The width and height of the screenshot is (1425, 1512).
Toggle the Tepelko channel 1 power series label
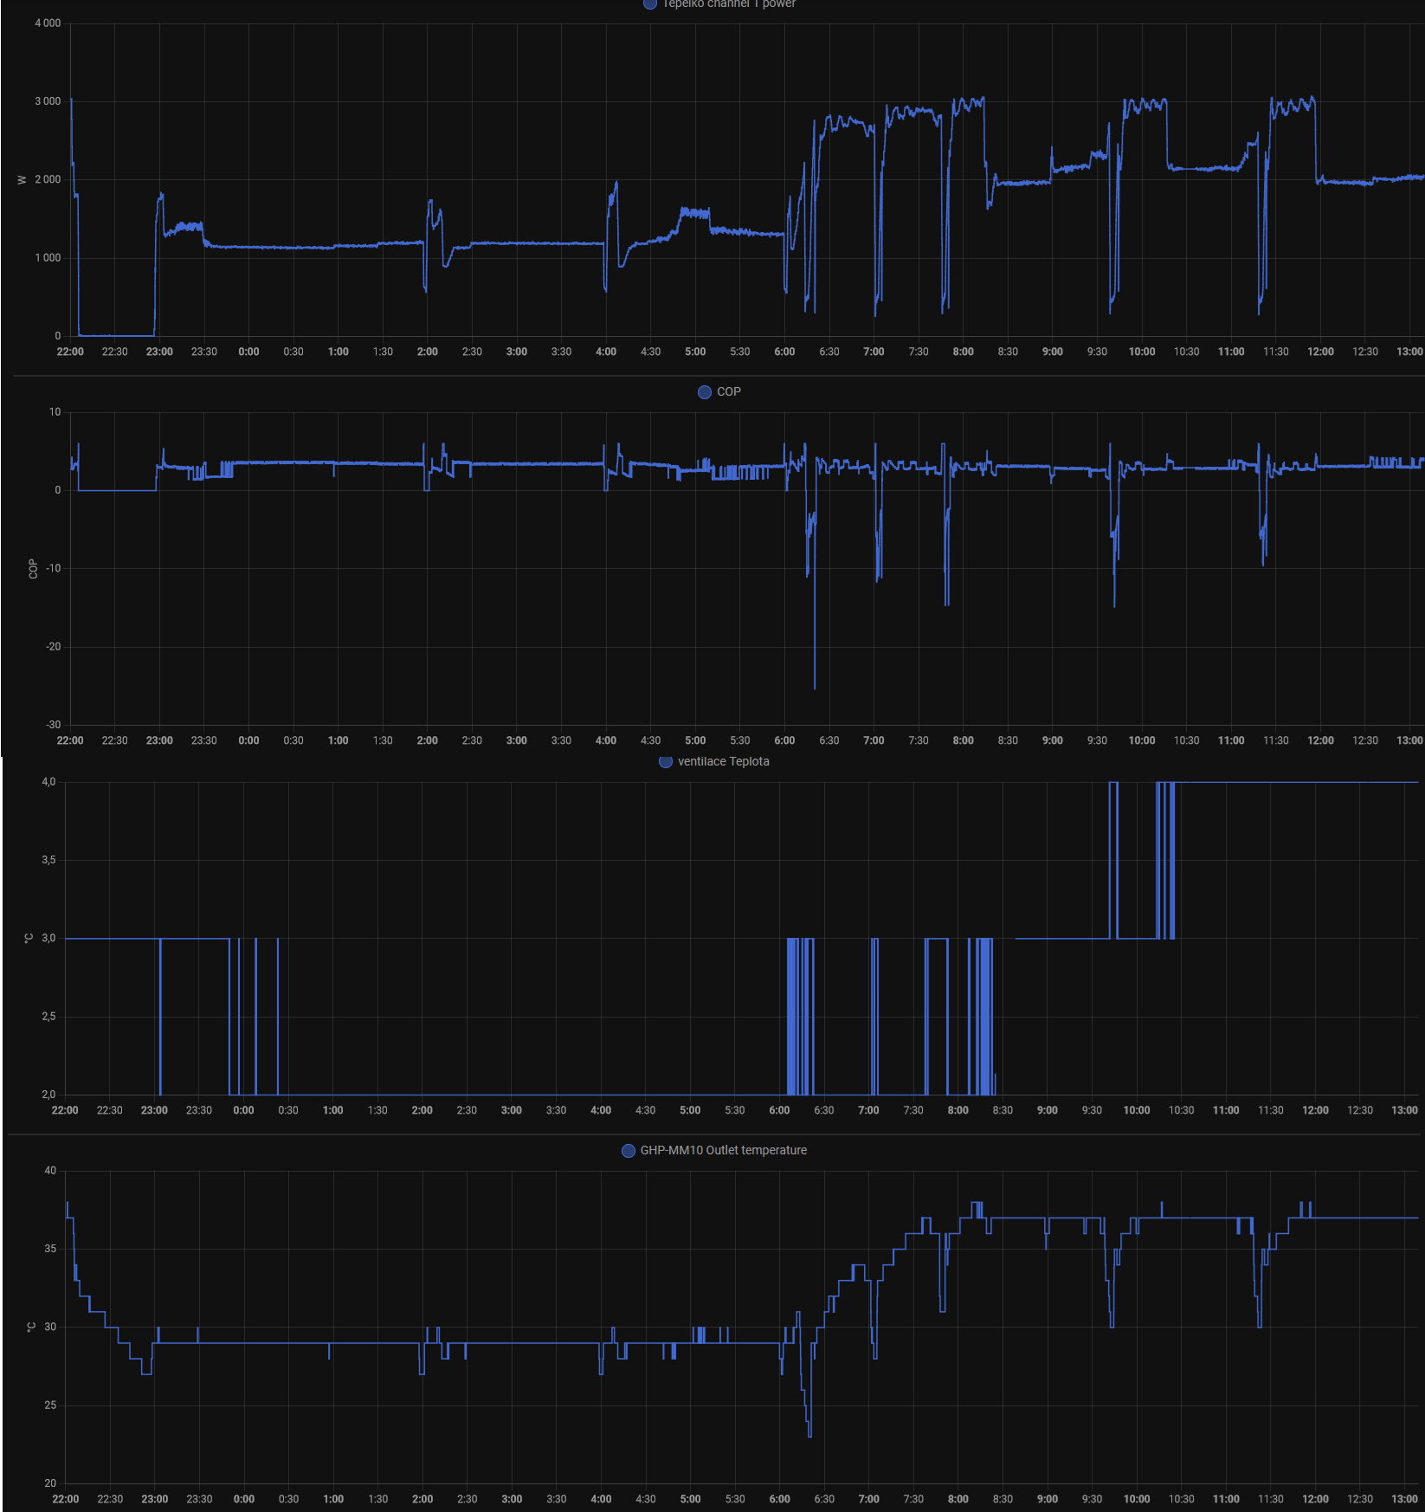coord(729,4)
